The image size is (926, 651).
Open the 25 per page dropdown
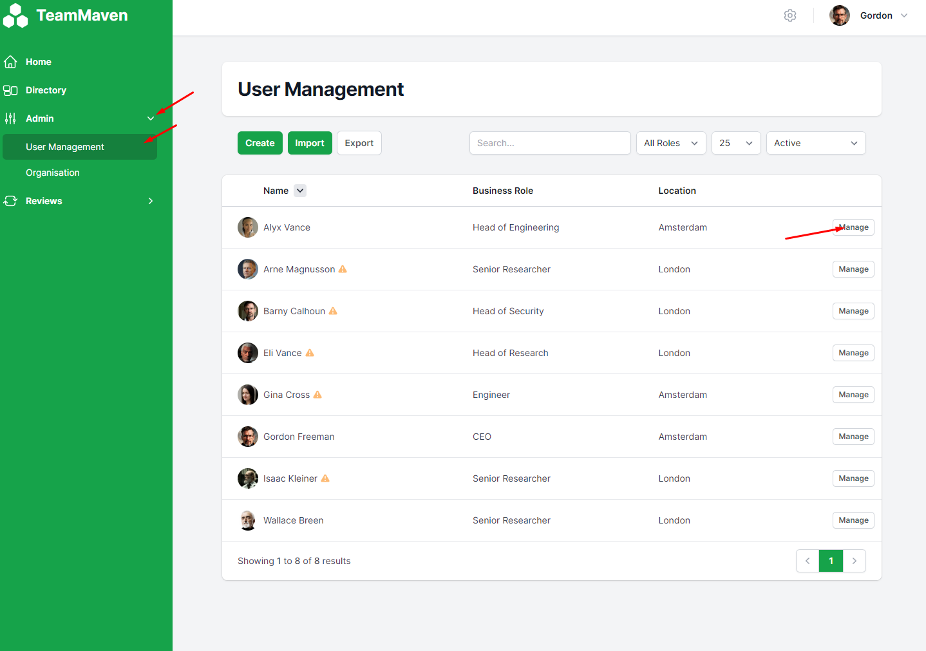pos(736,143)
